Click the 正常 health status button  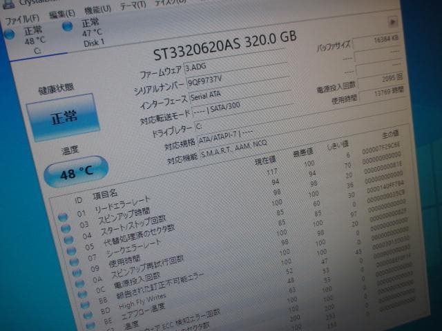63,117
